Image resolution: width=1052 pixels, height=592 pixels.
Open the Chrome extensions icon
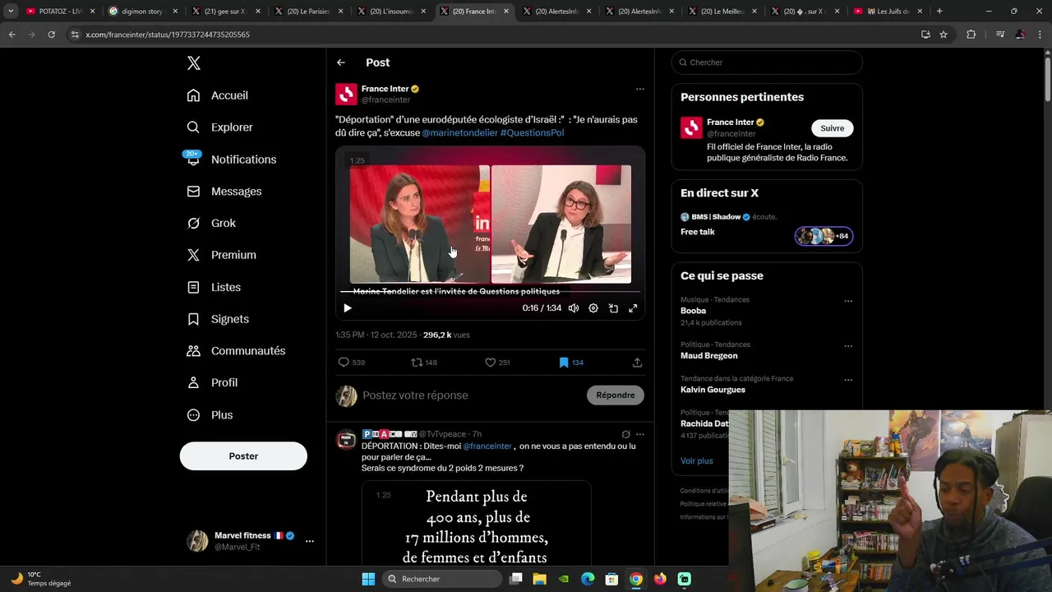[971, 35]
